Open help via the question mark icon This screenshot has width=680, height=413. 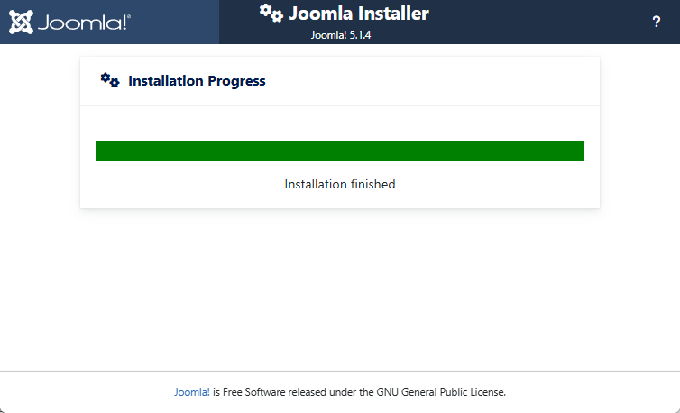(657, 22)
